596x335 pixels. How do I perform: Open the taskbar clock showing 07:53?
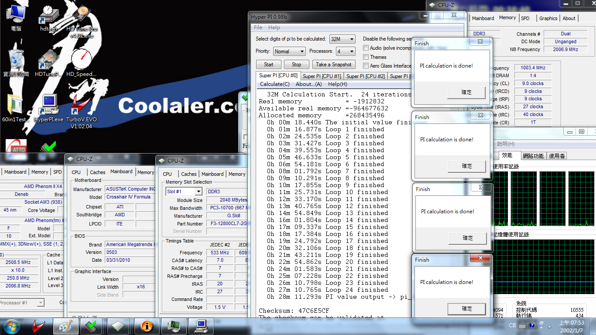(x=571, y=326)
